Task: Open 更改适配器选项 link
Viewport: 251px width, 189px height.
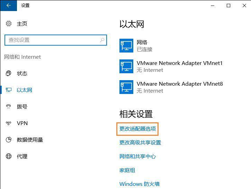Action: [138, 129]
